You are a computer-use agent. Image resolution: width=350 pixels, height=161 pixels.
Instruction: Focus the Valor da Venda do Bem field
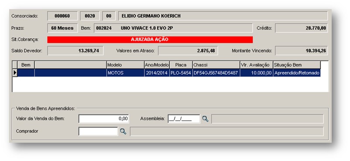pos(104,119)
